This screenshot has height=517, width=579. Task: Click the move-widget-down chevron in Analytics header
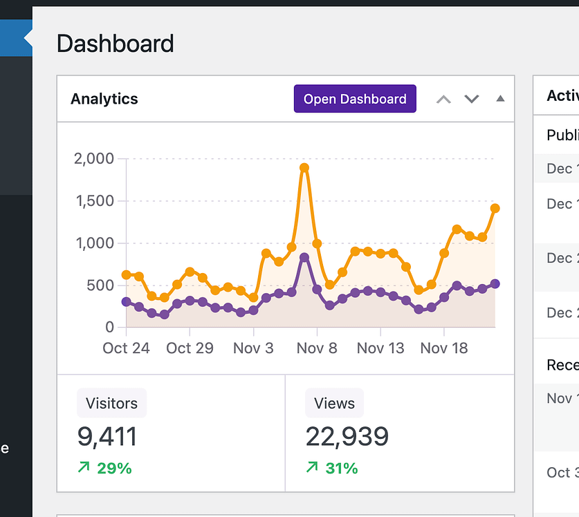(x=471, y=99)
